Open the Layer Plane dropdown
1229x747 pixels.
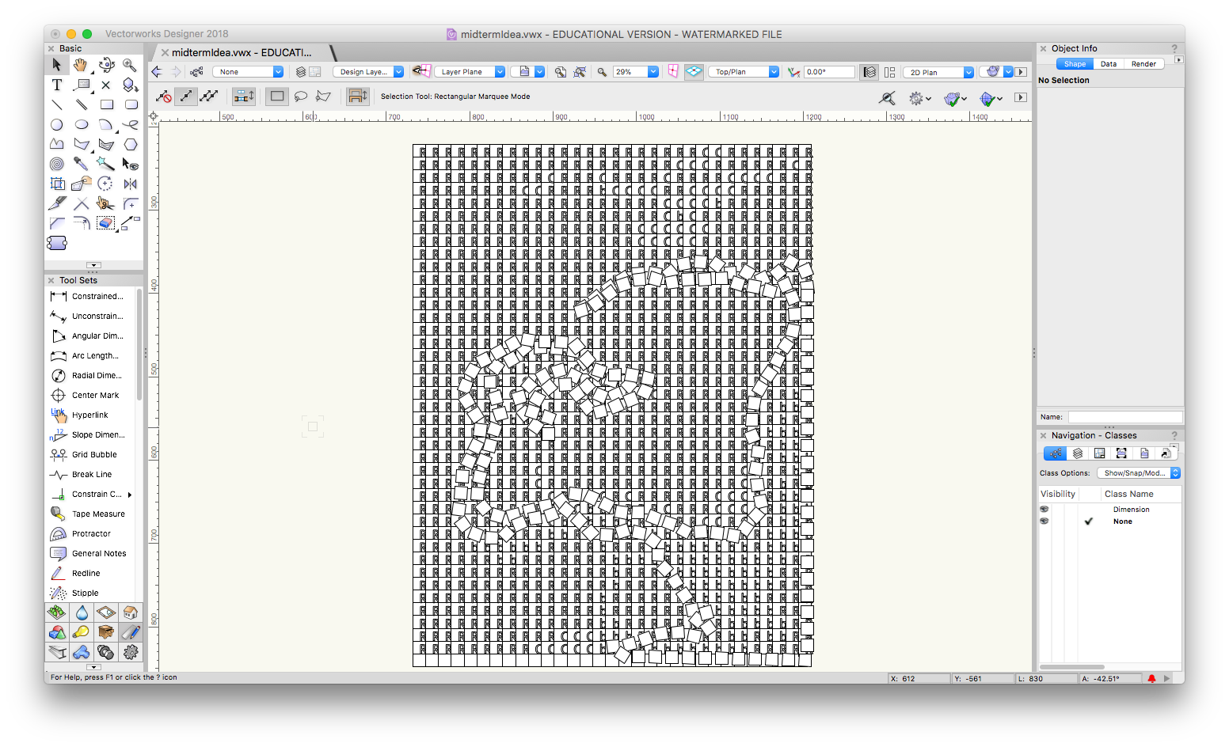470,72
